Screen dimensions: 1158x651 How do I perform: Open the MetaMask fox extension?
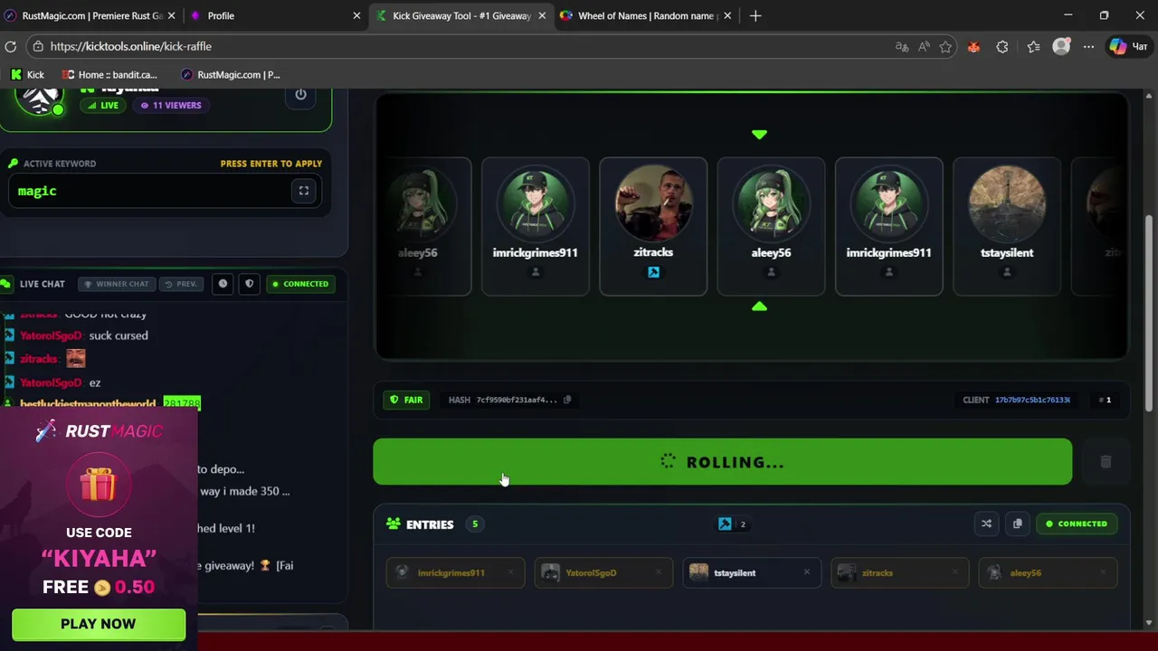pyautogui.click(x=973, y=47)
